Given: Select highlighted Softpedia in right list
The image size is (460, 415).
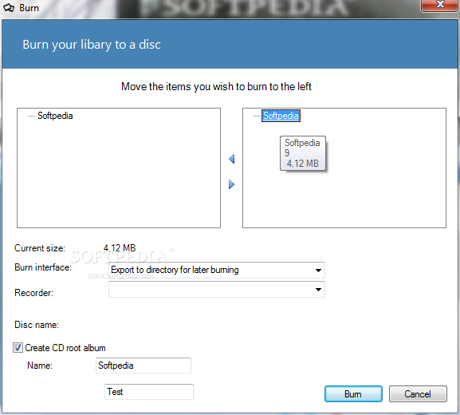Looking at the screenshot, I should point(281,116).
